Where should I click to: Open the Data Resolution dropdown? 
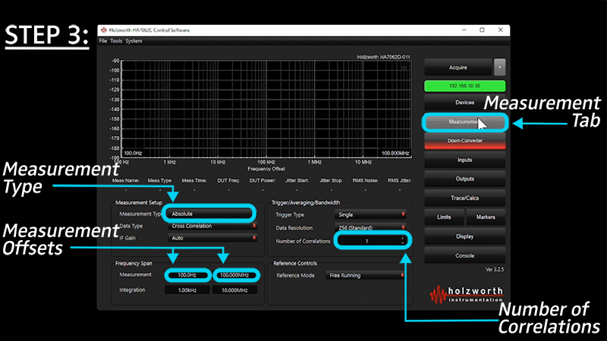(370, 228)
